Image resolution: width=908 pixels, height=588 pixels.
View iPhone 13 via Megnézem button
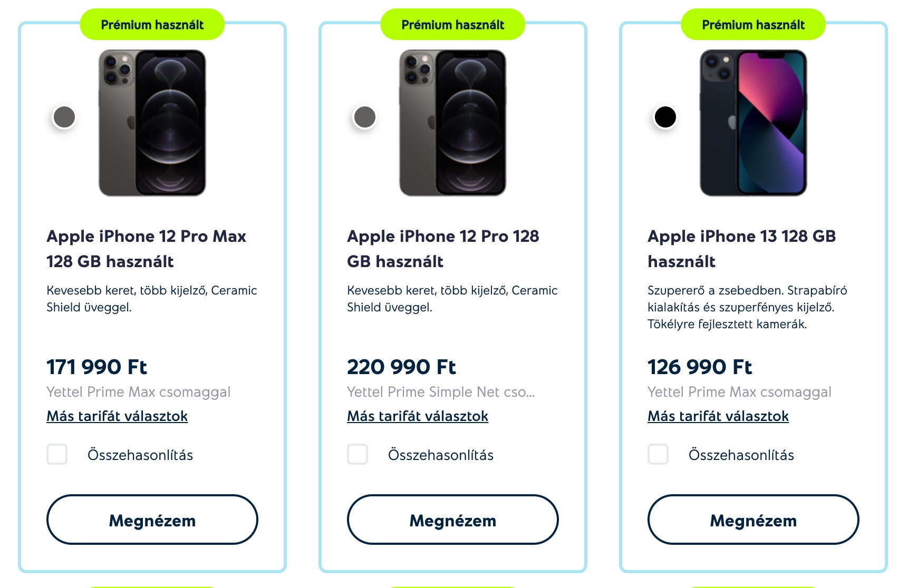pyautogui.click(x=753, y=520)
